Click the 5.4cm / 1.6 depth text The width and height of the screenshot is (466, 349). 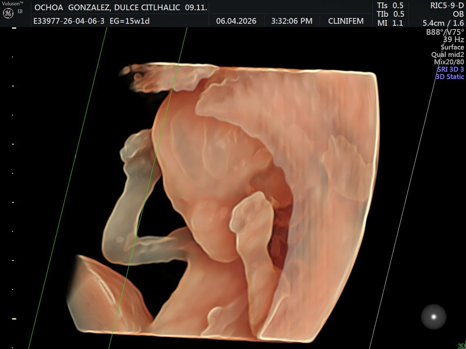443,23
